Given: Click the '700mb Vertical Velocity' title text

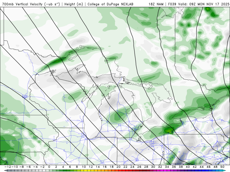Looking at the screenshot, I should (x=22, y=4).
